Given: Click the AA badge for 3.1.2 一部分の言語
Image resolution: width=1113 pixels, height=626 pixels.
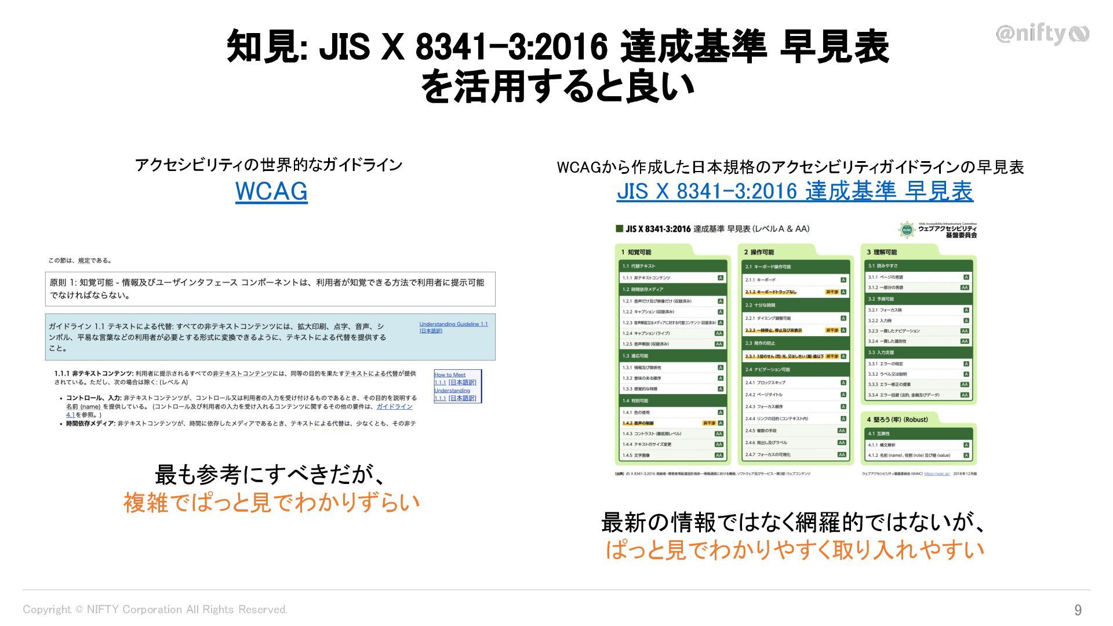Looking at the screenshot, I should click(965, 287).
